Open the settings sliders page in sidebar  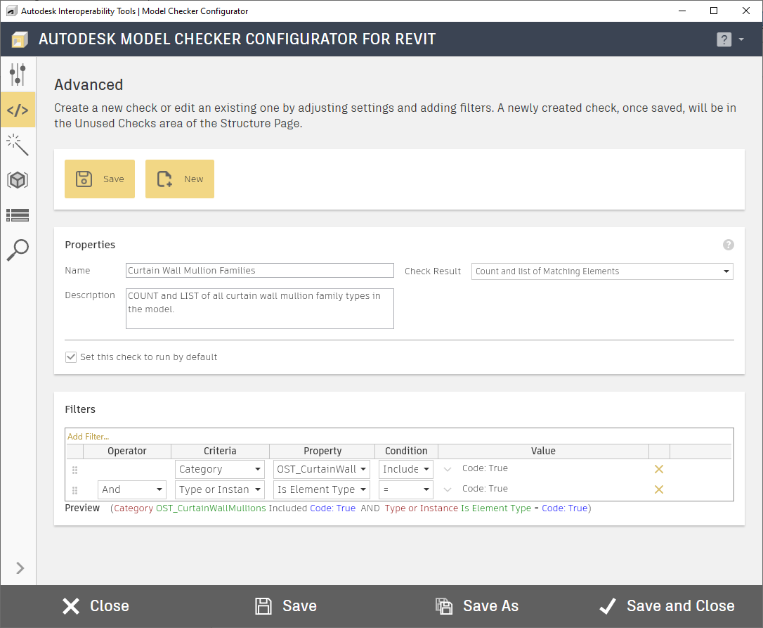coord(18,75)
